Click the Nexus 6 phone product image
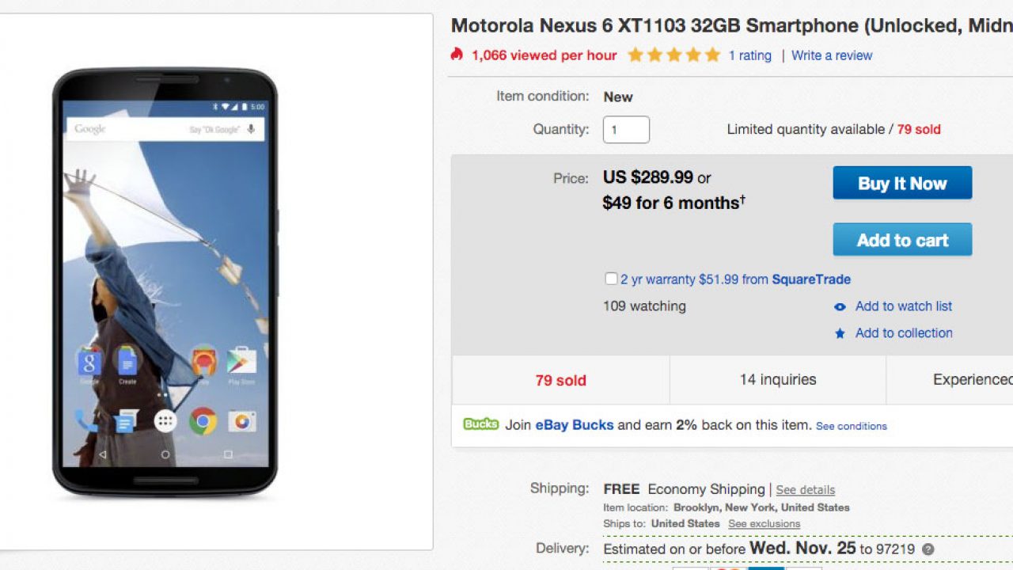Screen dimensions: 1013x570 [x=165, y=283]
